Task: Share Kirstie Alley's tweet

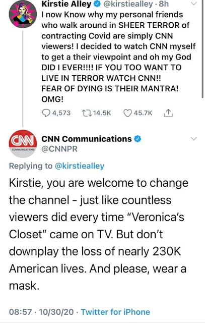Action: [168, 113]
